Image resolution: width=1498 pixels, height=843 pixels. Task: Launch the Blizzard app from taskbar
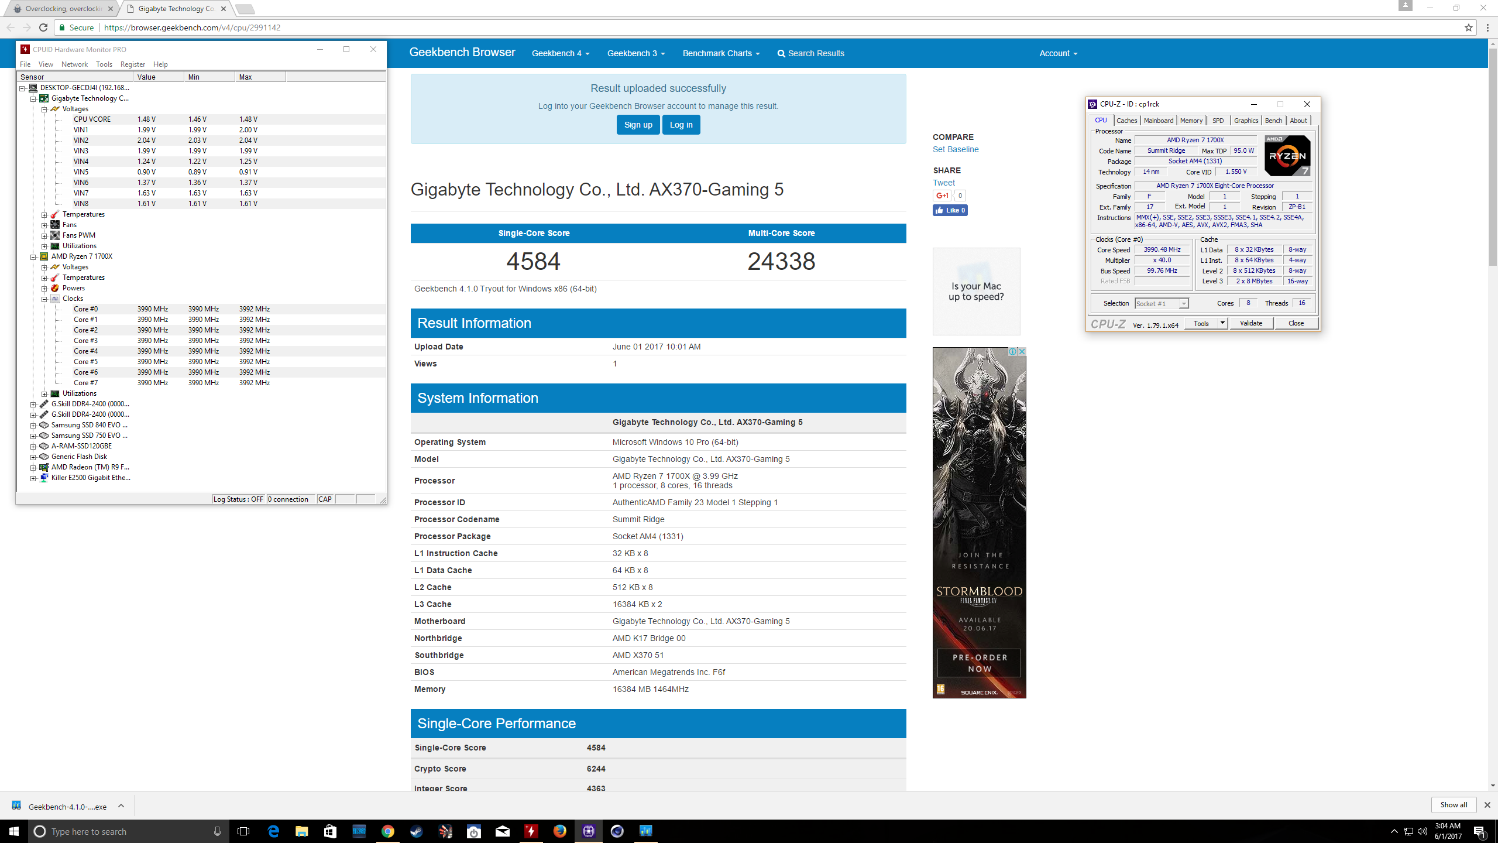click(359, 831)
